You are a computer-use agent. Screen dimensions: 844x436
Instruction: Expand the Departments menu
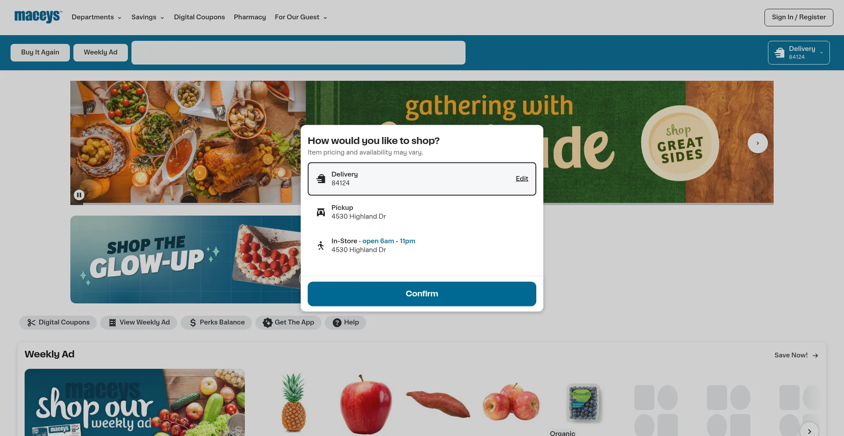97,17
